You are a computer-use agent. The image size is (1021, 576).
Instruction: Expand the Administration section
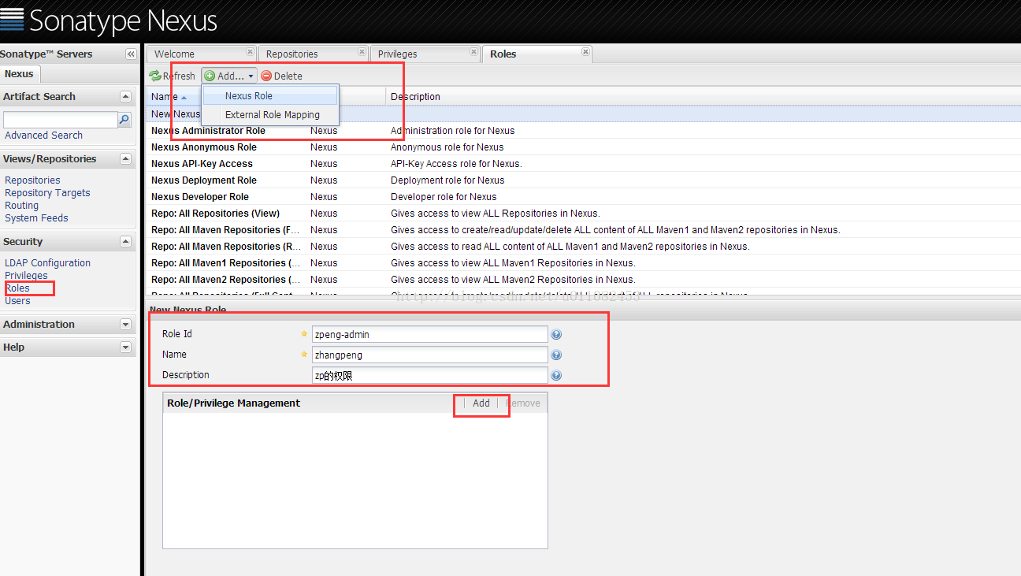(125, 324)
